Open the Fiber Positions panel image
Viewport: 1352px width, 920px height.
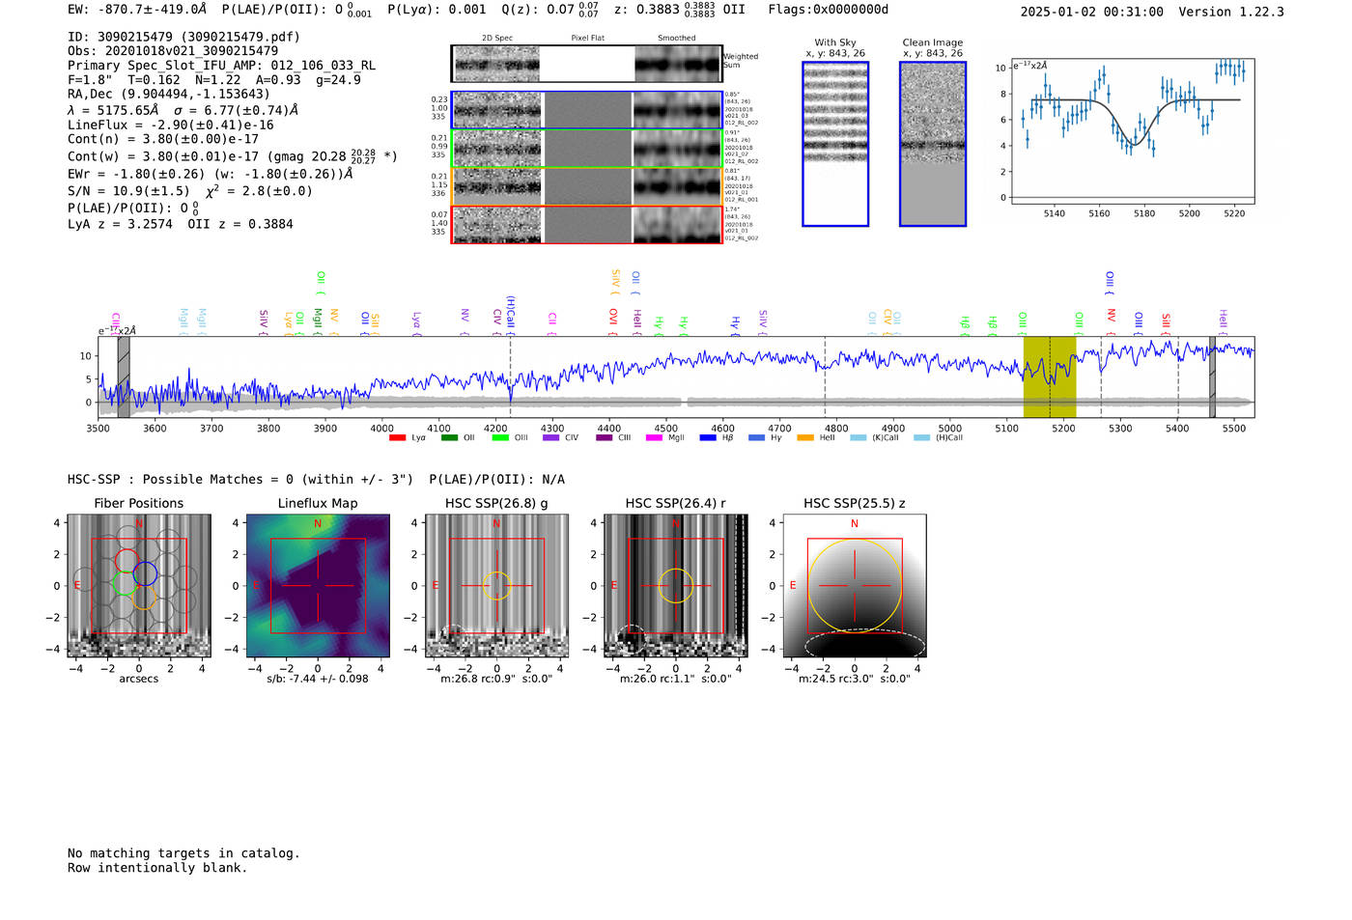pos(139,585)
